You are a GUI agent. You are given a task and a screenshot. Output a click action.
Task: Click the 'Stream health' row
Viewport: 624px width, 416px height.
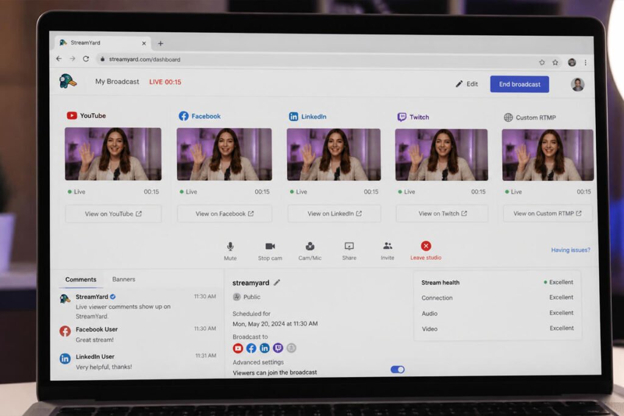[497, 283]
